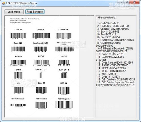This screenshot has width=141, height=122.
Task: Click result '16 - MSI - 124578'
Action: coord(107,74)
